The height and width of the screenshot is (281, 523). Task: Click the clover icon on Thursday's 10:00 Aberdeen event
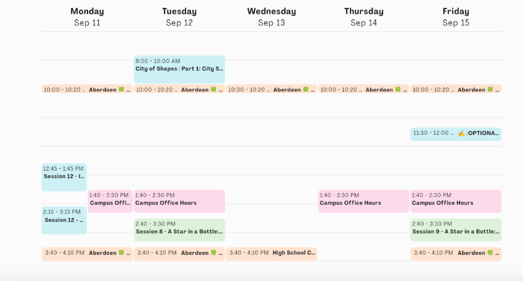click(397, 89)
